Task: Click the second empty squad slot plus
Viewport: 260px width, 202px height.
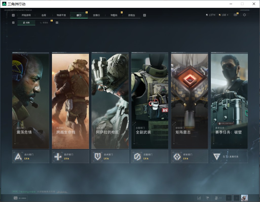Action: (237, 198)
